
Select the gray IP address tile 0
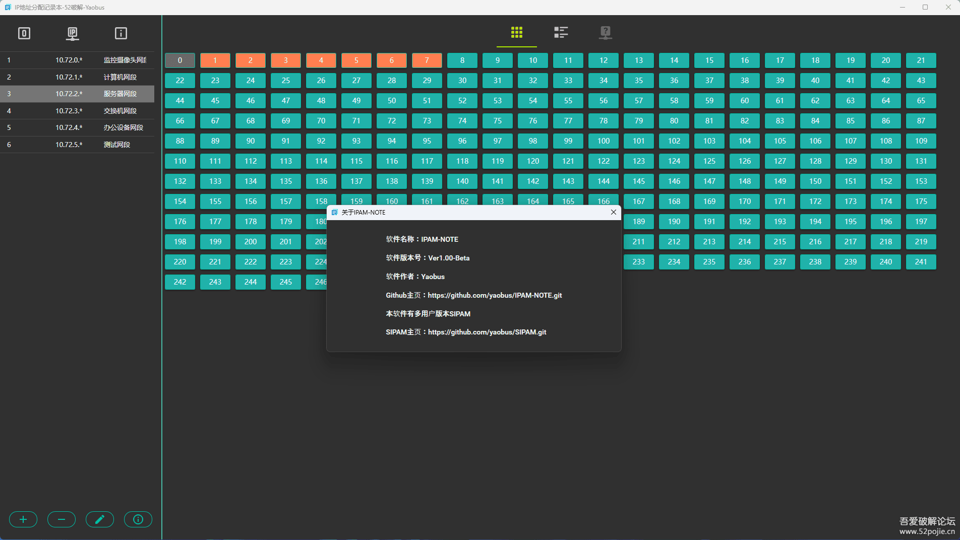180,60
